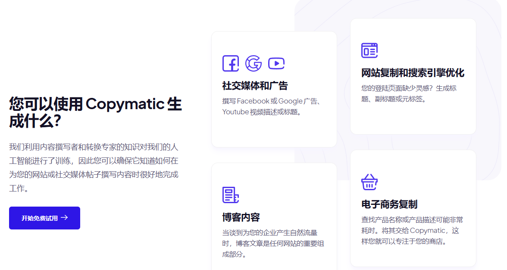The height and width of the screenshot is (270, 507).
Task: Select the 社交媒体和广告 card title
Action: (x=255, y=86)
